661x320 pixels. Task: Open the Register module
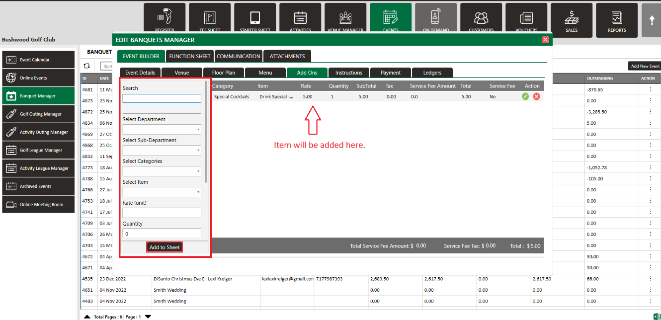[165, 20]
